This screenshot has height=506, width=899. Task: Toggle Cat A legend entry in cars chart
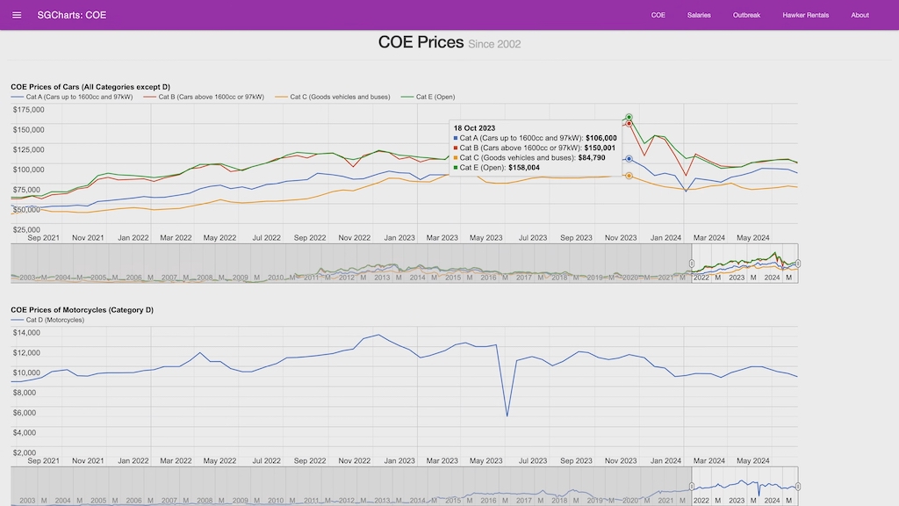tap(79, 97)
